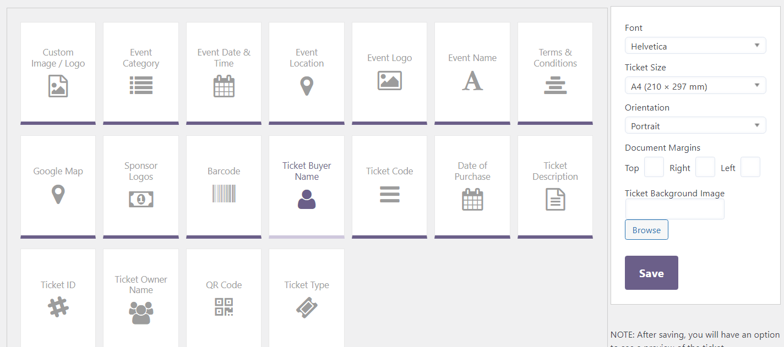Add the Event Logo picture icon

point(390,80)
